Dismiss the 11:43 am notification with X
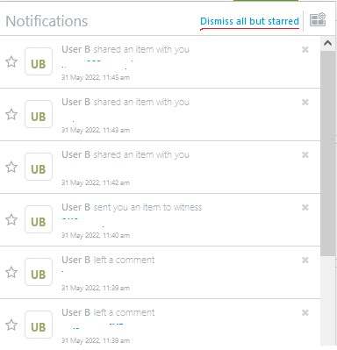 (x=305, y=103)
